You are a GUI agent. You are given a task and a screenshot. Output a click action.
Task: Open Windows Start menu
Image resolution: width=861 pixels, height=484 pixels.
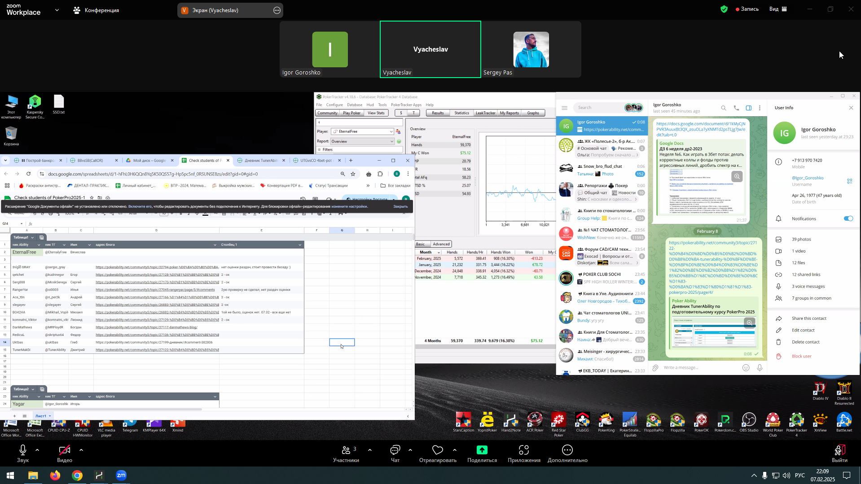(x=10, y=475)
